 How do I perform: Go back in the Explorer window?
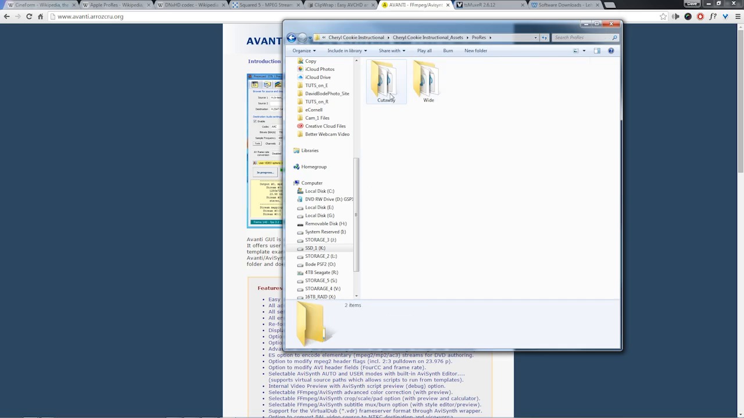click(x=291, y=38)
